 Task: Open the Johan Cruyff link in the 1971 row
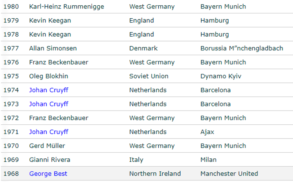click(x=48, y=132)
